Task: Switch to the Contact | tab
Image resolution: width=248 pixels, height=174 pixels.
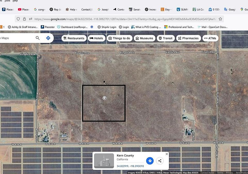Action: (87, 10)
